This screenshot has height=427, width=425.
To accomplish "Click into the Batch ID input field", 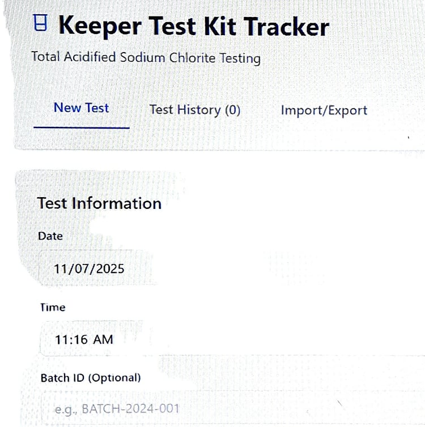I will click(227, 408).
